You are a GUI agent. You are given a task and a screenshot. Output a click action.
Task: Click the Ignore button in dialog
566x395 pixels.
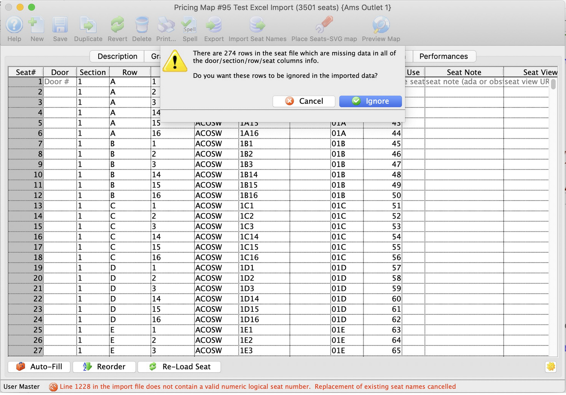click(x=370, y=101)
